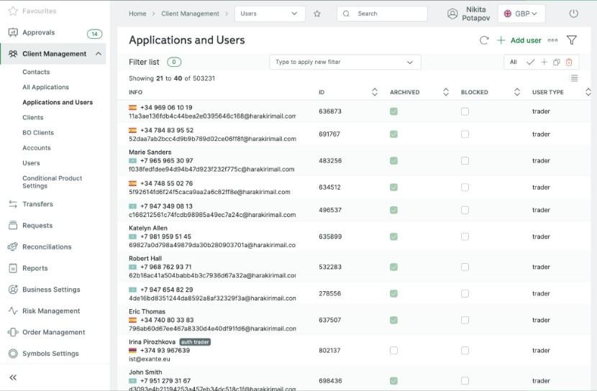The width and height of the screenshot is (597, 391).
Task: Go to Home breadcrumb link
Action: pos(137,14)
